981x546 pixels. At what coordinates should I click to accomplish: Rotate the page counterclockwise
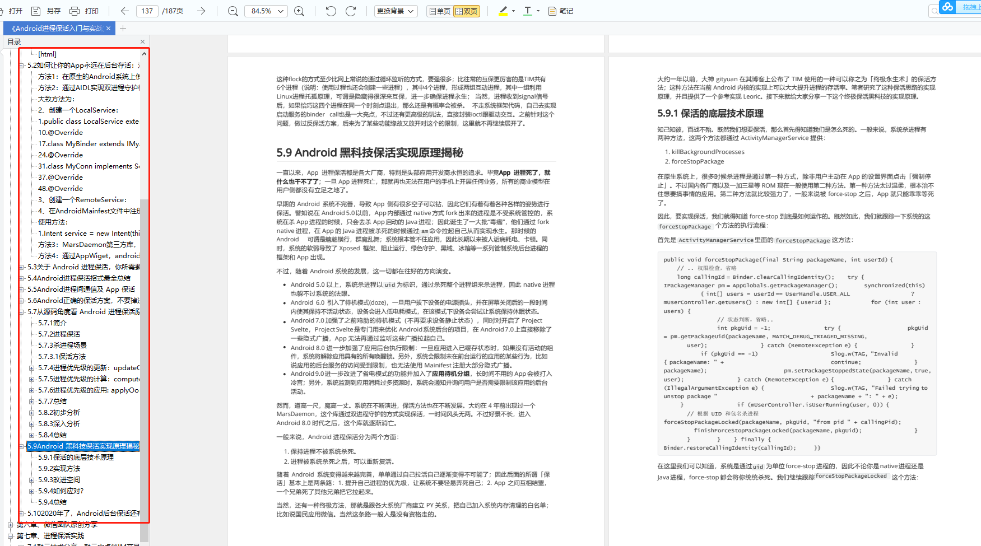point(331,11)
